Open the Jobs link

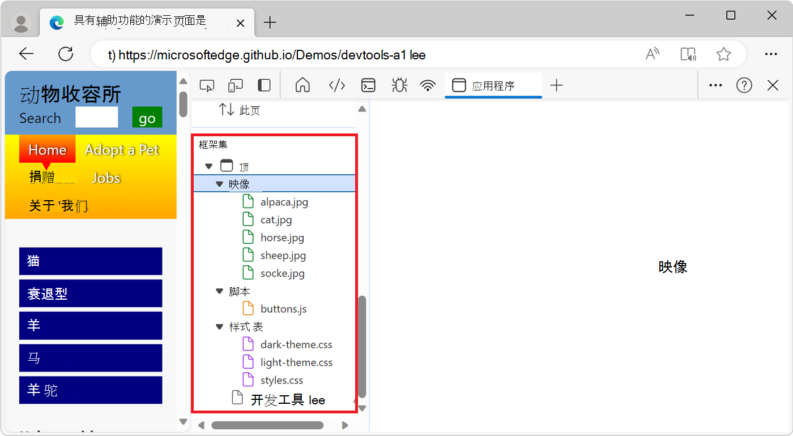(x=106, y=178)
